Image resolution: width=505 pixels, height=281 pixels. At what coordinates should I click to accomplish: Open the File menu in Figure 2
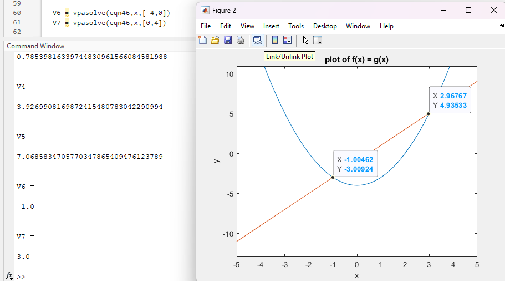(x=206, y=26)
